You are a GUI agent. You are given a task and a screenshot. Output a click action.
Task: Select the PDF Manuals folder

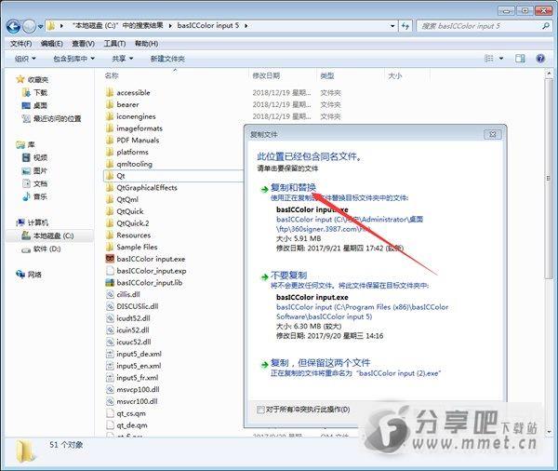pos(132,140)
